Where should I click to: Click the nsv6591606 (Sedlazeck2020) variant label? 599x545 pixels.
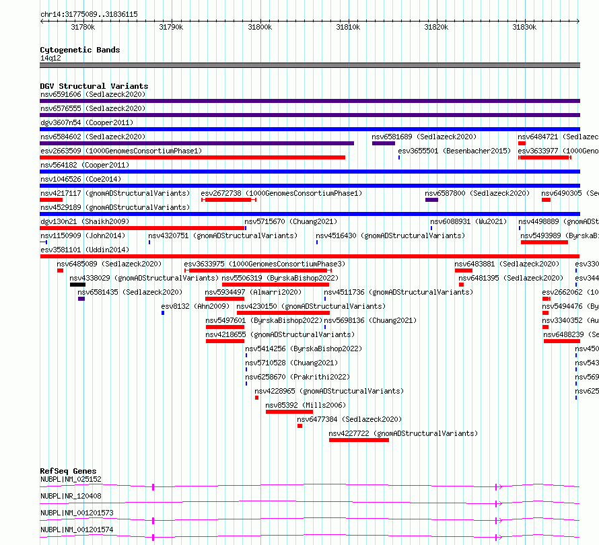[93, 94]
